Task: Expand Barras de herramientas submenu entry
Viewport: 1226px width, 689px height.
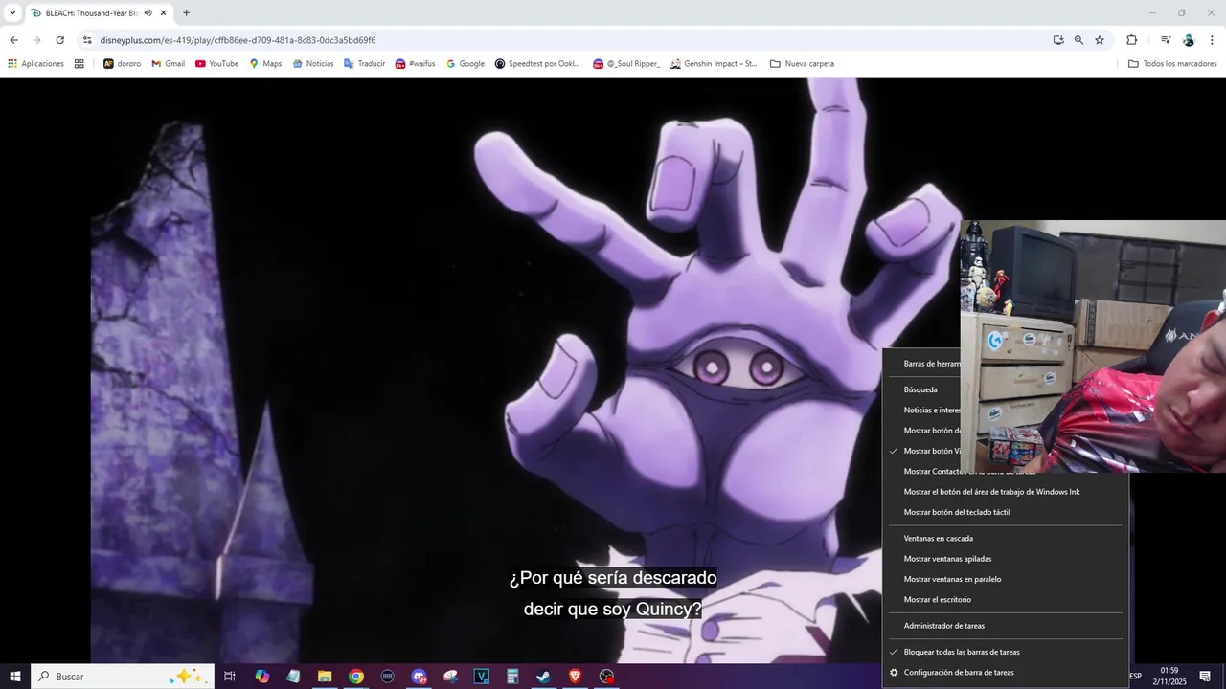Action: 921,364
